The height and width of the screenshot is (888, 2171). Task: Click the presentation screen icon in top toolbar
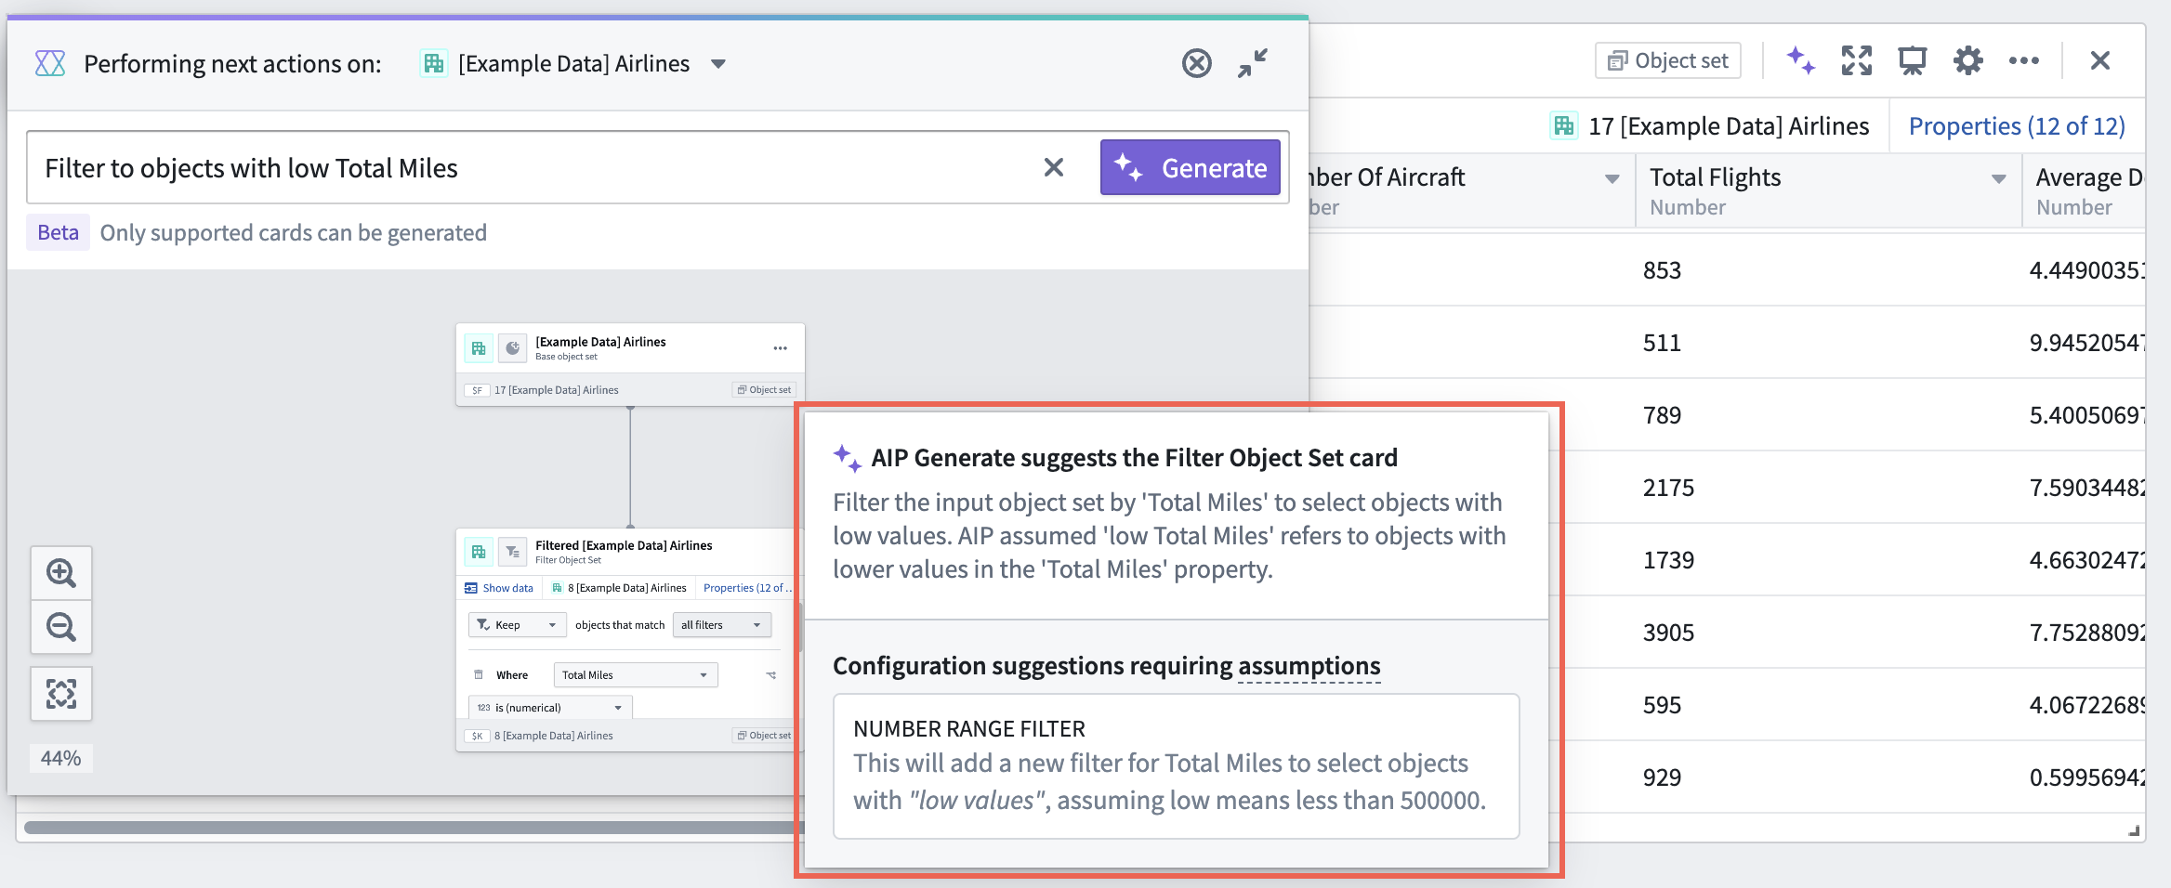(1913, 60)
